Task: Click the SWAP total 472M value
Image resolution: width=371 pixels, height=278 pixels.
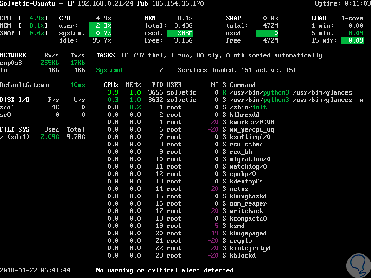Action: coord(270,26)
